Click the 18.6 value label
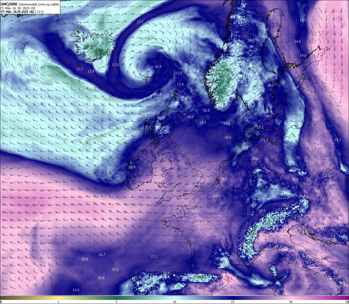 [x=228, y=137]
